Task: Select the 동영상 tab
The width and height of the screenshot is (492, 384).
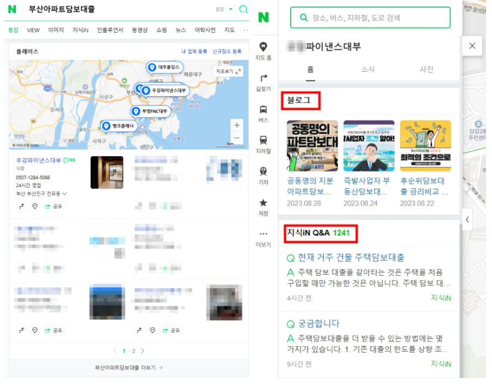Action: (140, 30)
